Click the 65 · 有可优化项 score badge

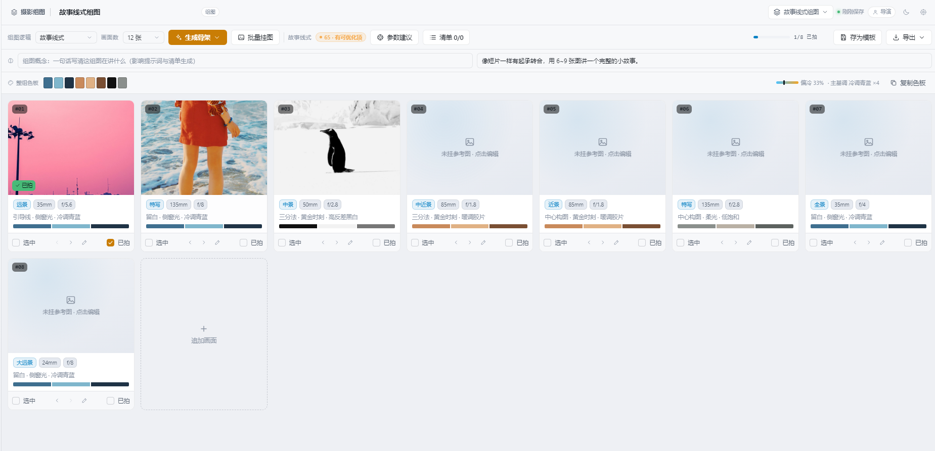point(341,37)
